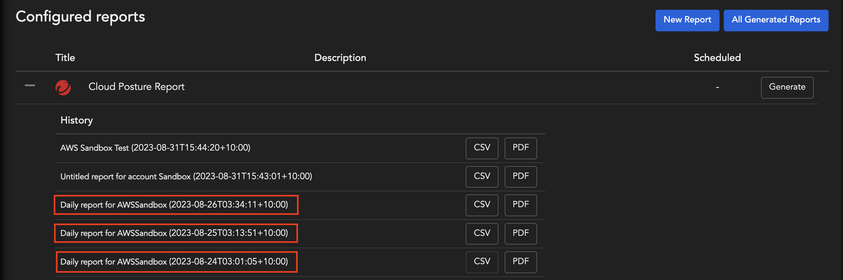
Task: Download PDF for Untitled Sandbox report
Action: (x=520, y=176)
